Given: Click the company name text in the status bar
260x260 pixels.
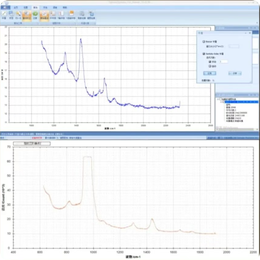Looking at the screenshot, I should click(x=233, y=138).
